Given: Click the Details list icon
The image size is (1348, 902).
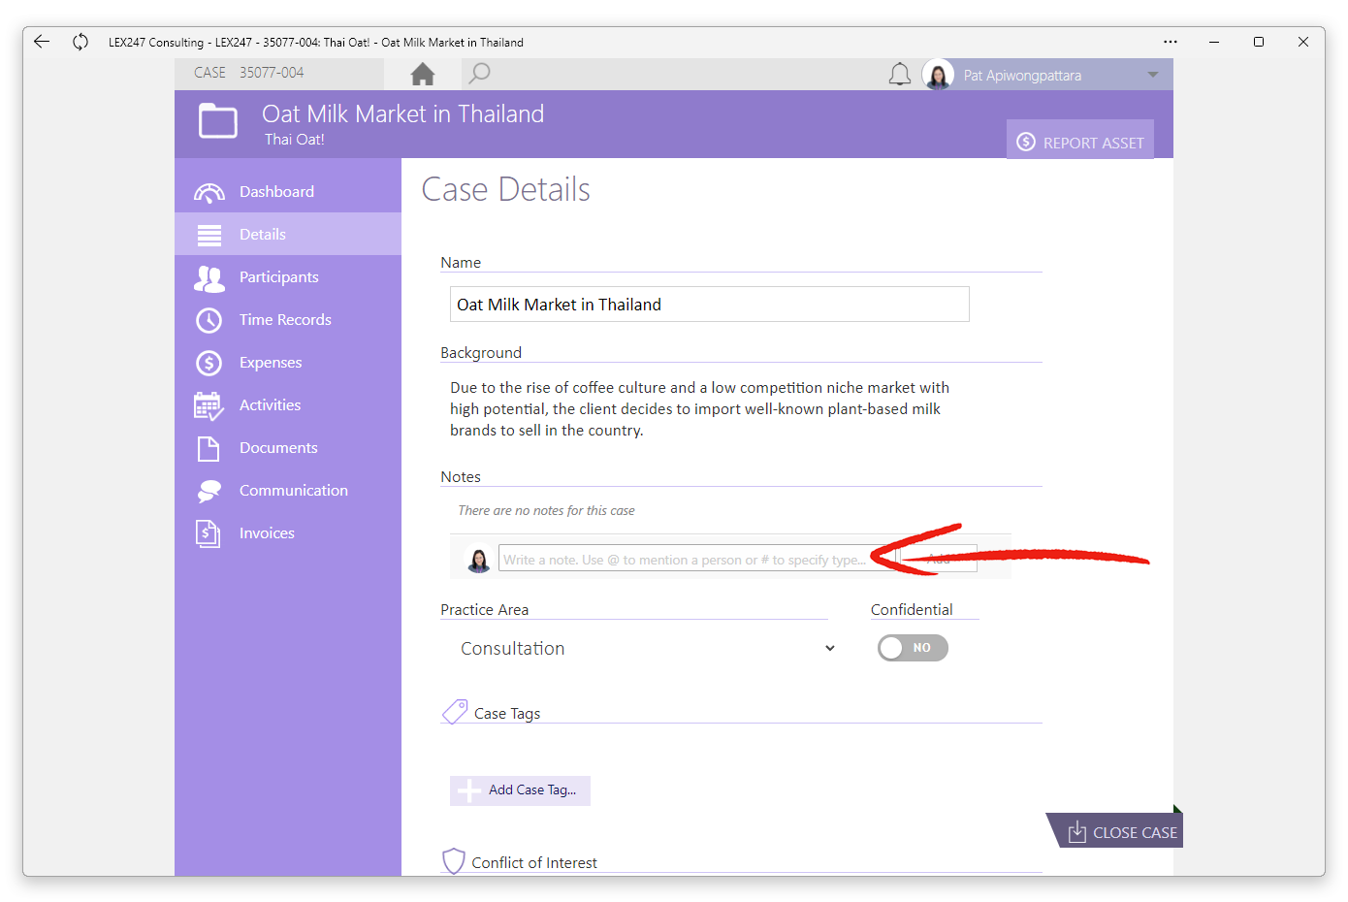Looking at the screenshot, I should (x=209, y=235).
